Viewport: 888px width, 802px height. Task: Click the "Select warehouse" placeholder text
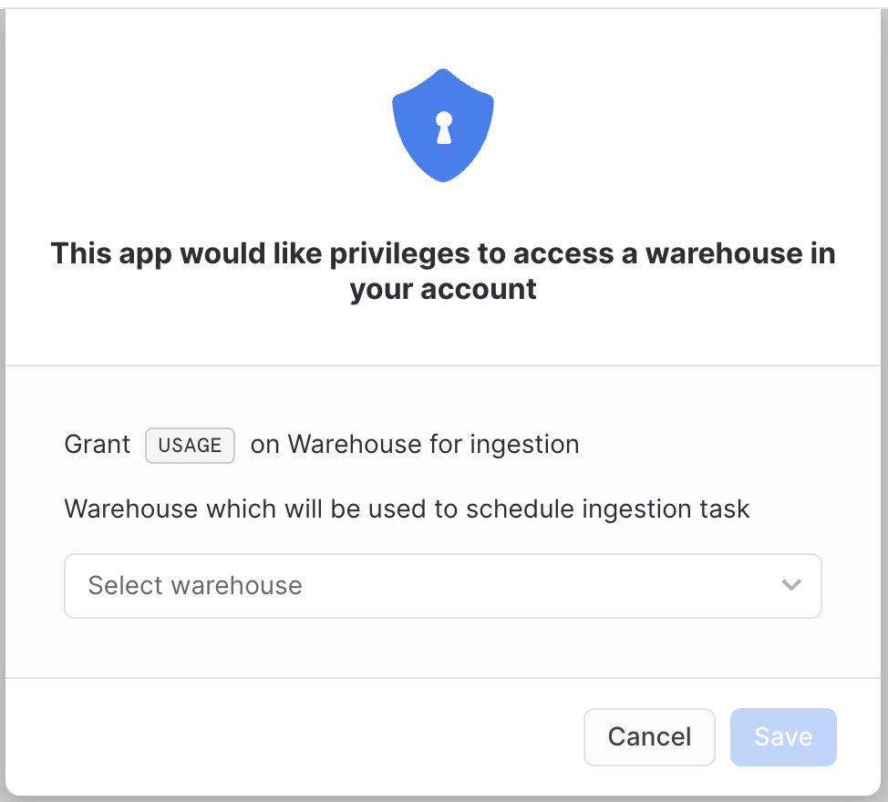click(x=194, y=585)
